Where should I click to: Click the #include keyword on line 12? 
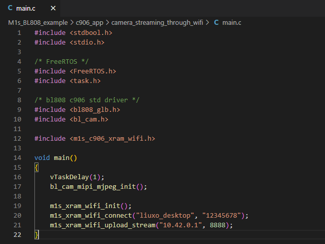[50, 139]
